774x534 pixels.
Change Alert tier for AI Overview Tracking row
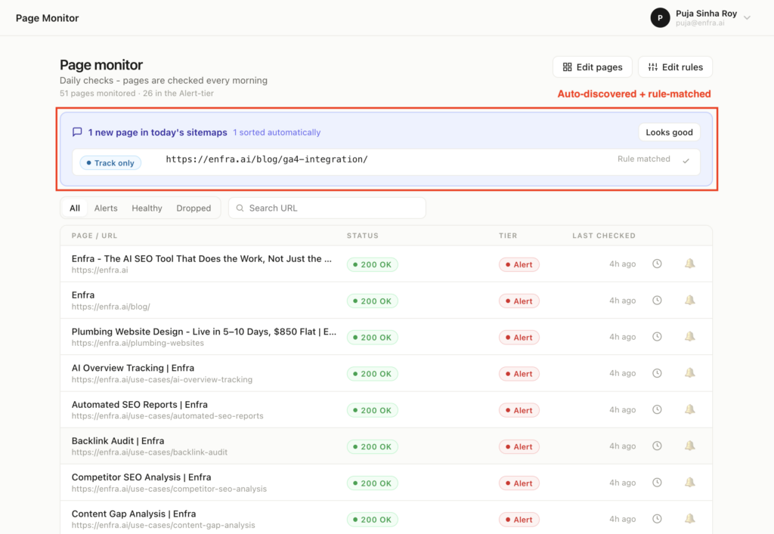[x=519, y=374]
